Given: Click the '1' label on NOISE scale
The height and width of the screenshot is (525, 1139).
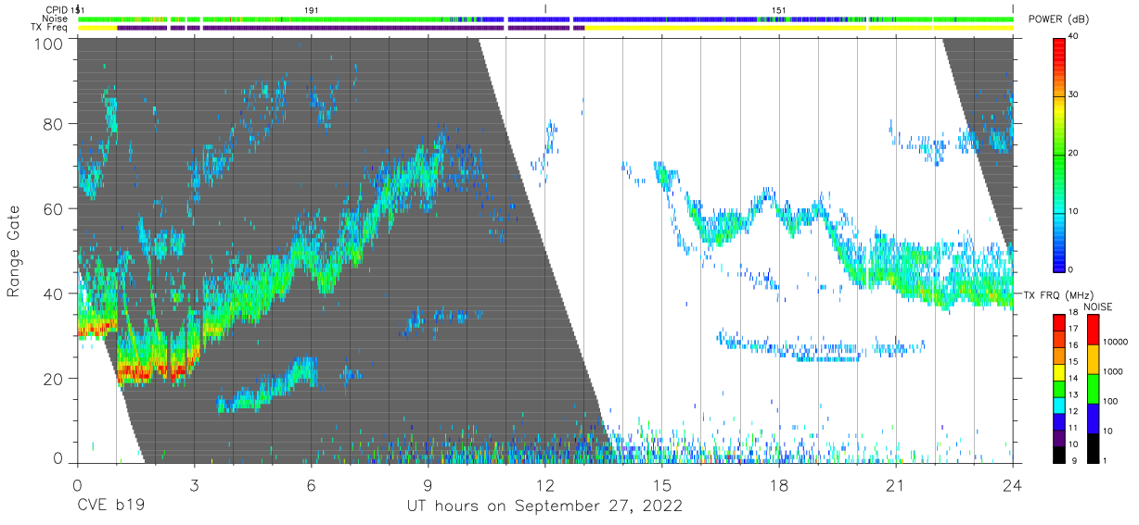Looking at the screenshot, I should pyautogui.click(x=1107, y=460).
